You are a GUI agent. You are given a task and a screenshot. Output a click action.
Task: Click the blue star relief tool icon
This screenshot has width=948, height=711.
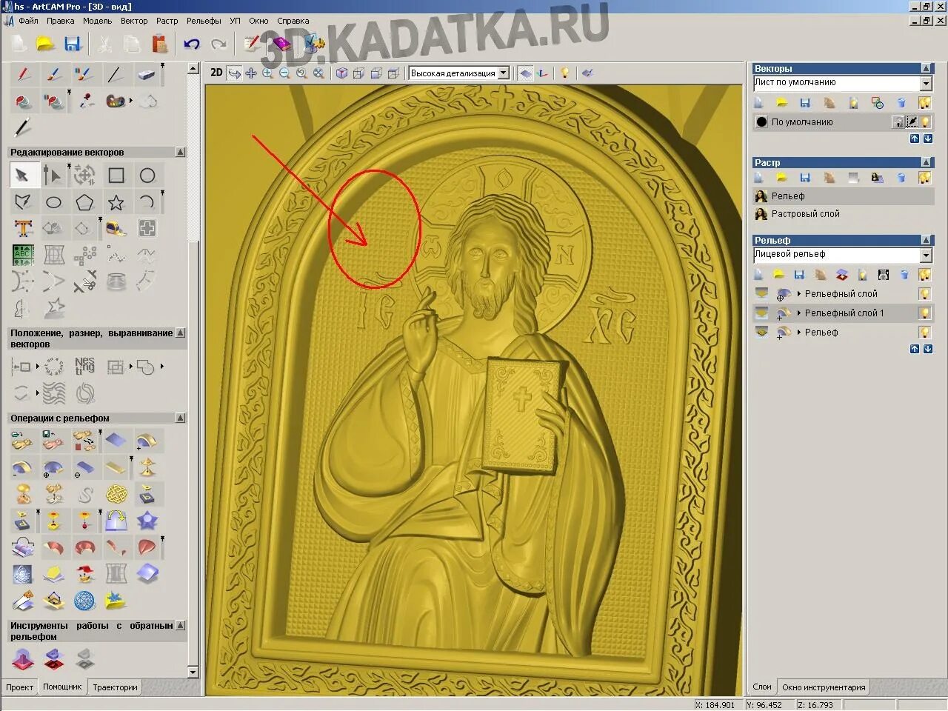pyautogui.click(x=147, y=521)
